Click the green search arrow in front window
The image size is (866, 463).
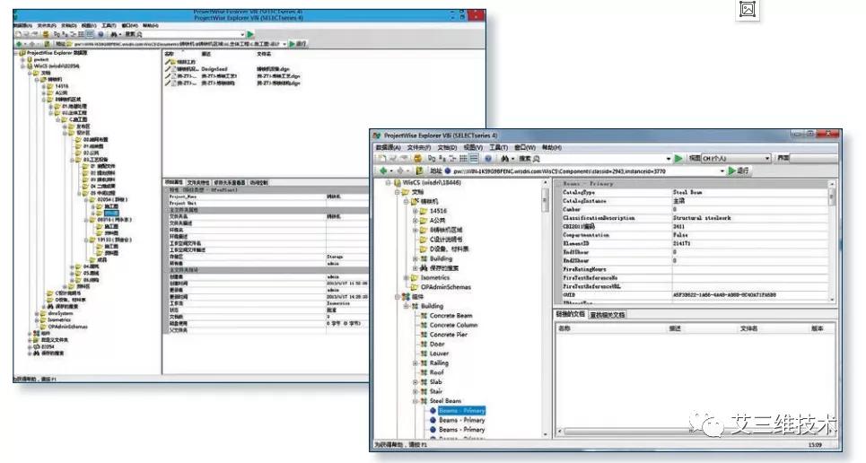click(x=679, y=158)
